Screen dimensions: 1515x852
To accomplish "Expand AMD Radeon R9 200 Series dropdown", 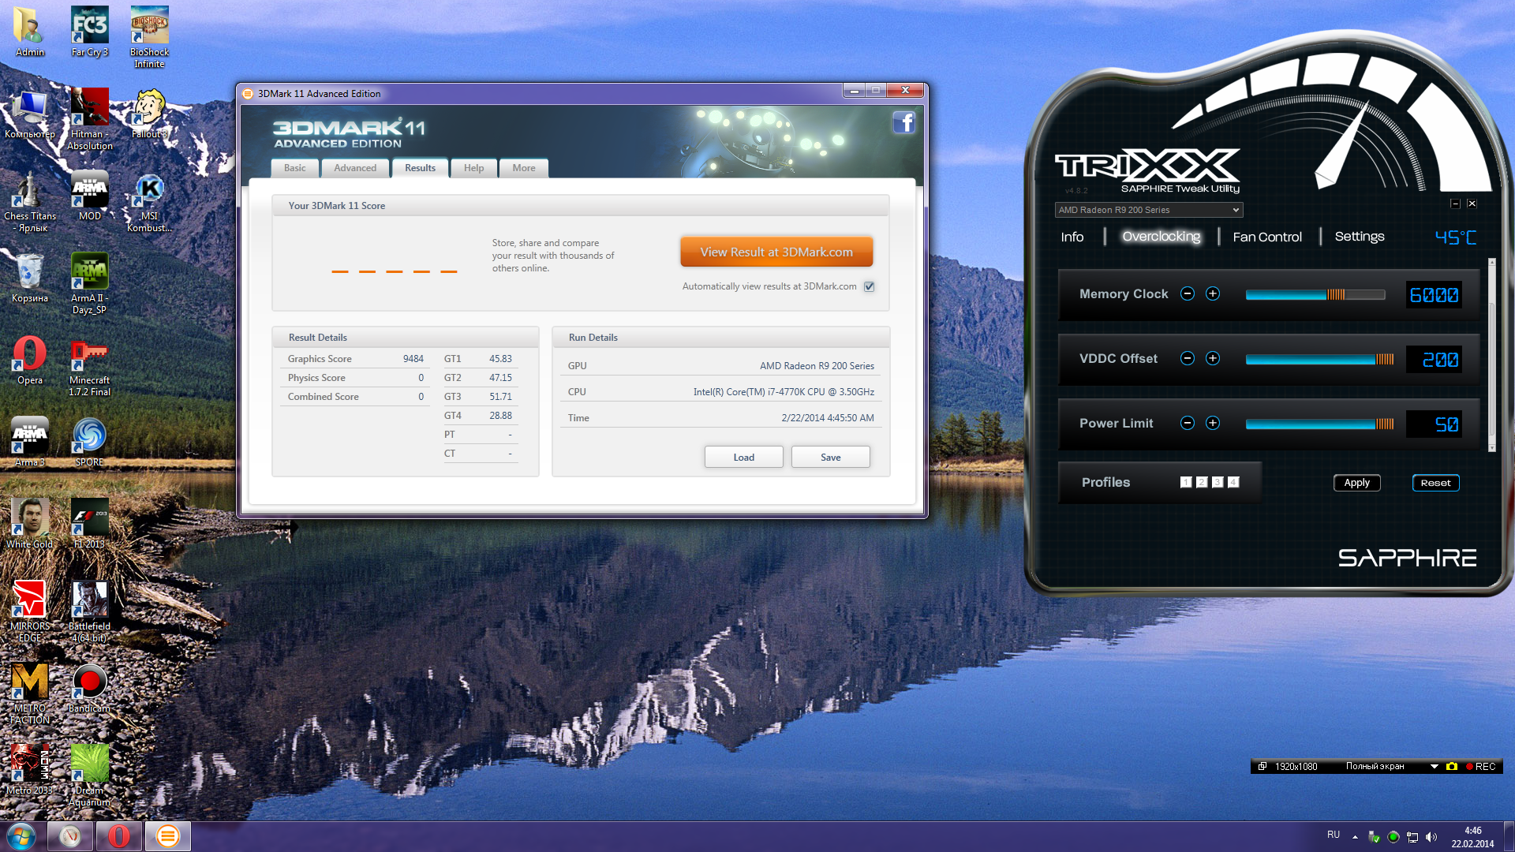I will click(x=1235, y=210).
